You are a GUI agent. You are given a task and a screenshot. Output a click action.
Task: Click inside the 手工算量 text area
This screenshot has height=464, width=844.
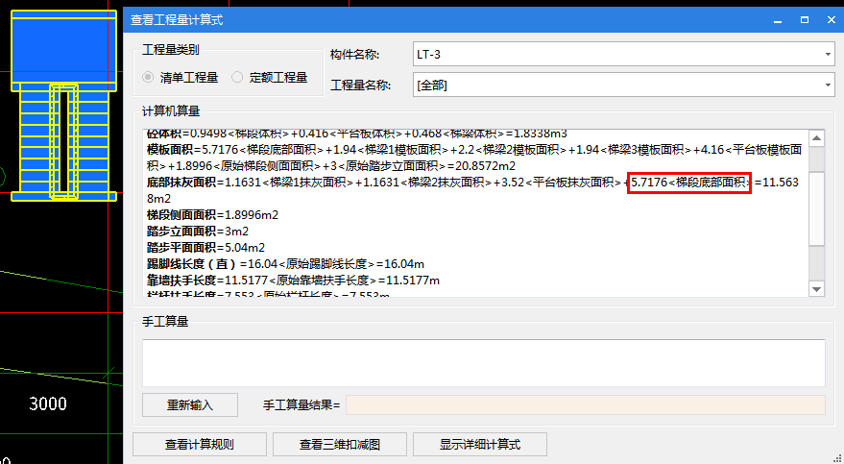tap(483, 362)
